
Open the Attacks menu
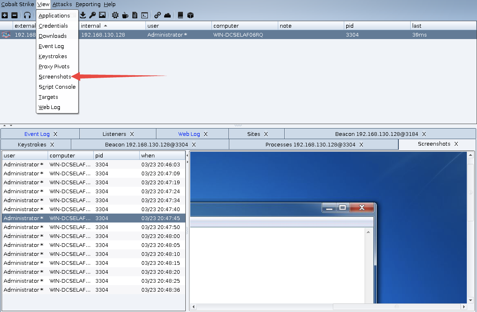pyautogui.click(x=62, y=4)
